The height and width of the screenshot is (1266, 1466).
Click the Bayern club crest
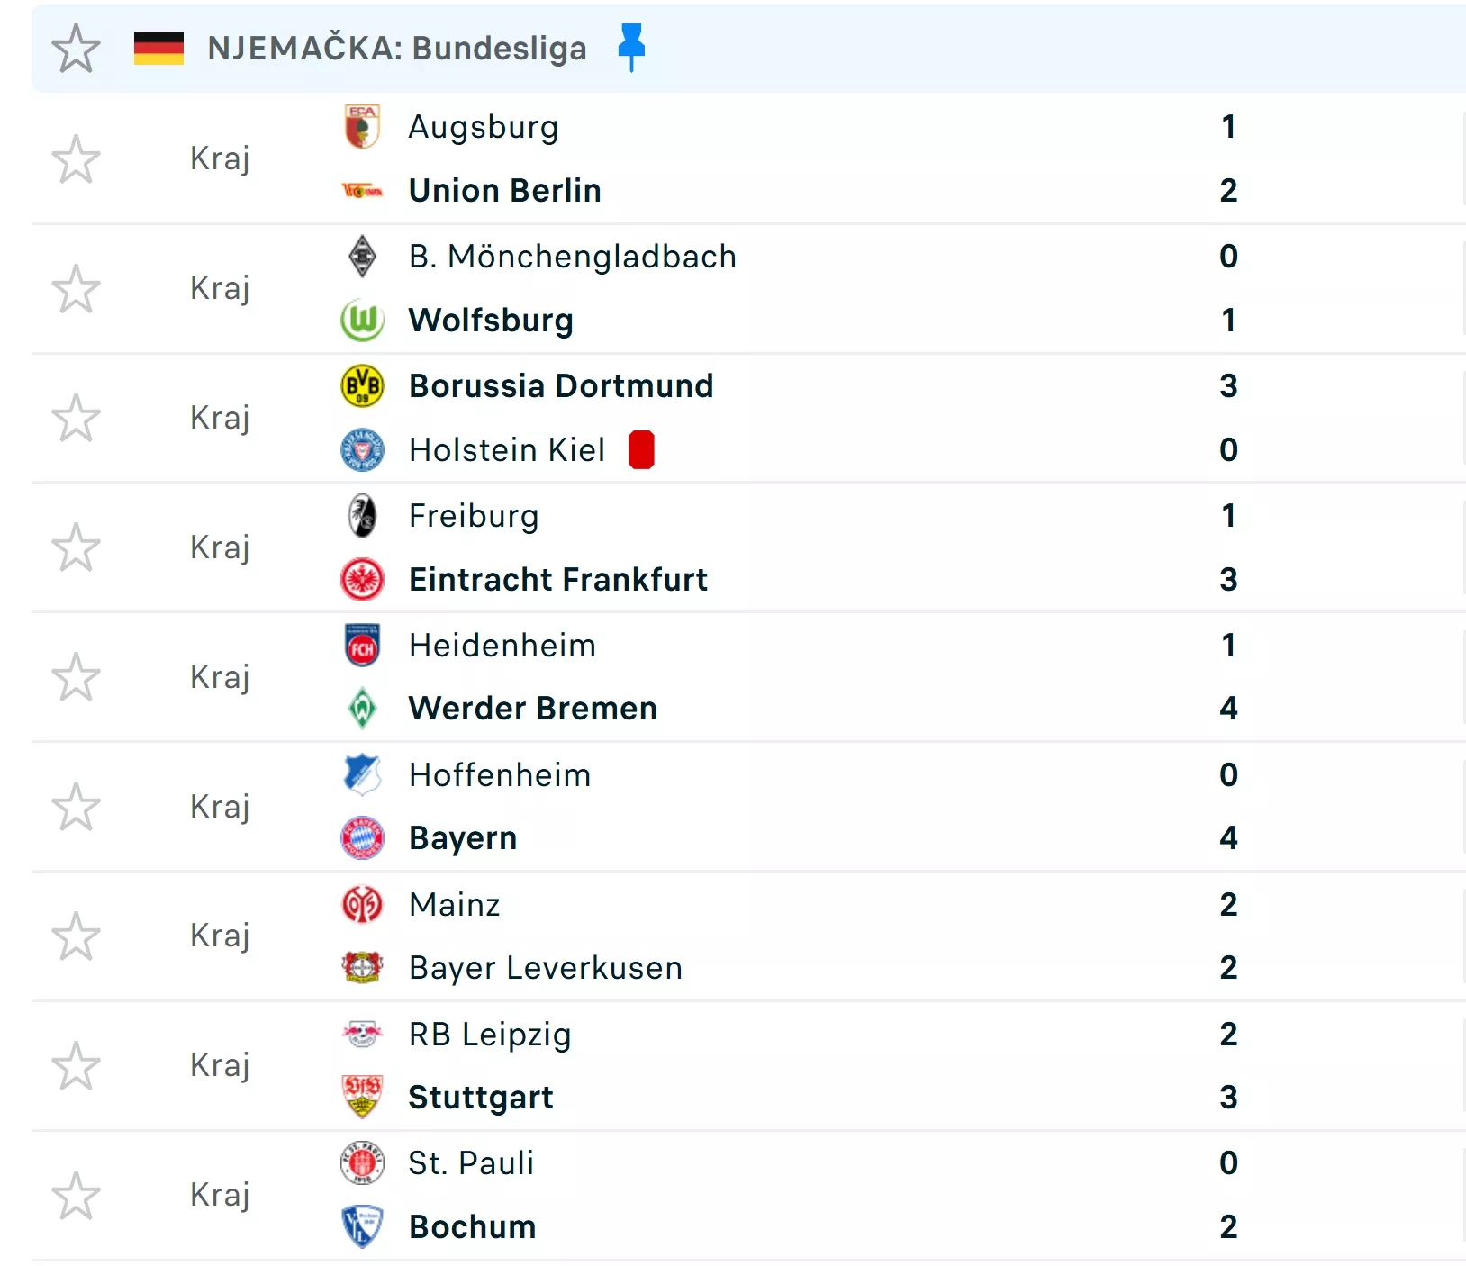tap(362, 838)
